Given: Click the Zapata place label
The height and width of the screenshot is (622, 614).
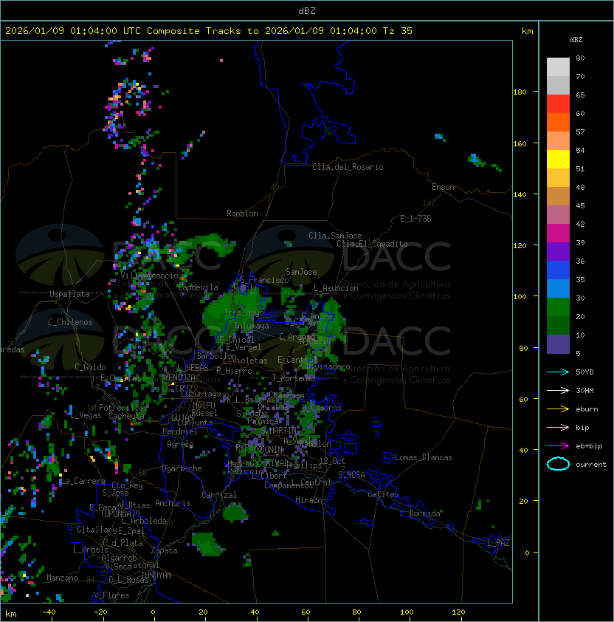Looking at the screenshot, I should pyautogui.click(x=164, y=550).
